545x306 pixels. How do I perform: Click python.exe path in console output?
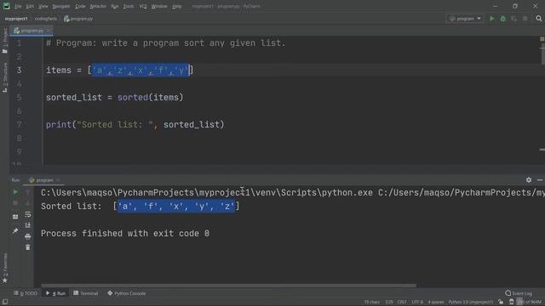206,193
